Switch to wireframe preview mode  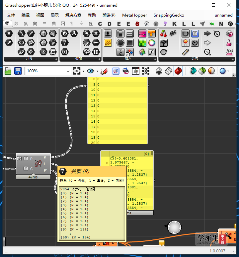click(169, 71)
